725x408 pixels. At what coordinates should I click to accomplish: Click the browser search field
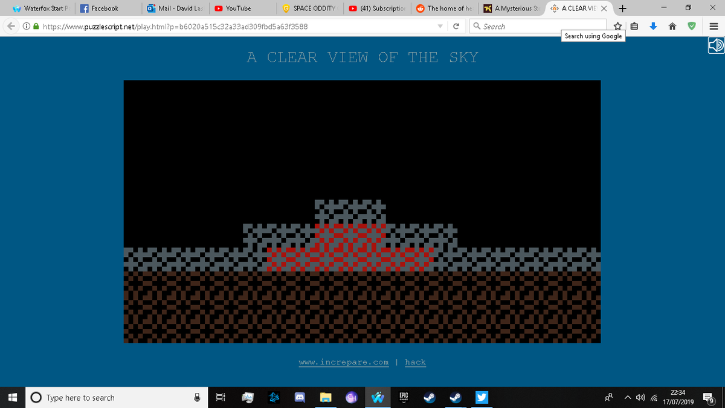(538, 27)
